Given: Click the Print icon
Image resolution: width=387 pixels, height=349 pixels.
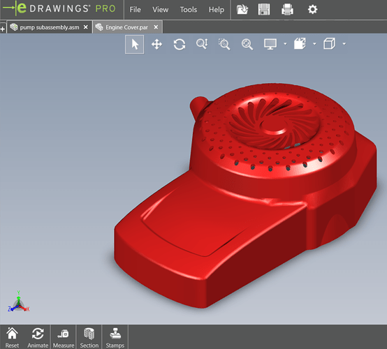Looking at the screenshot, I should 287,10.
